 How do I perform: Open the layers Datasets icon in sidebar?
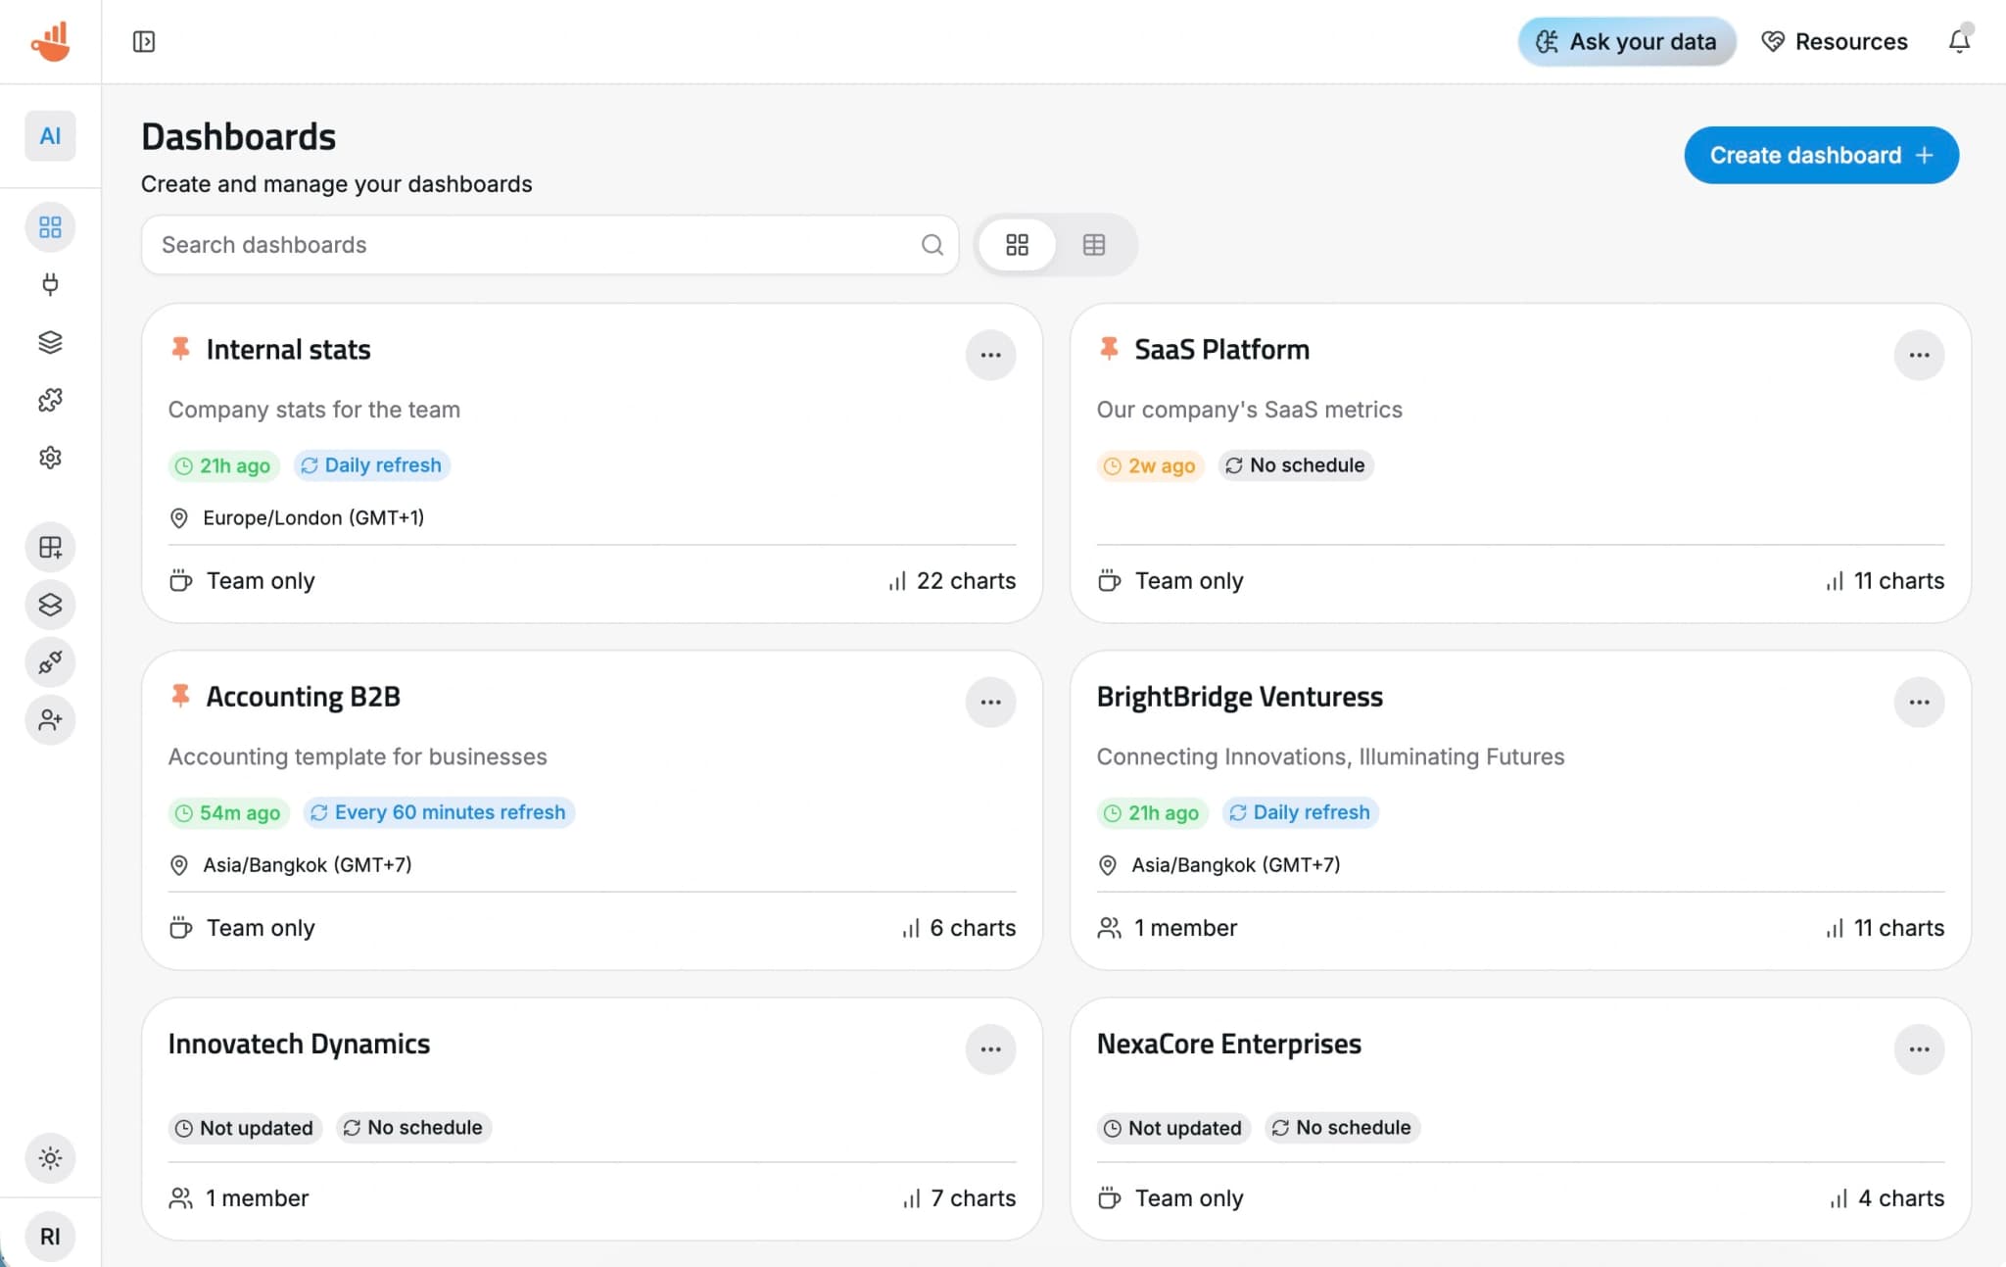coord(50,342)
